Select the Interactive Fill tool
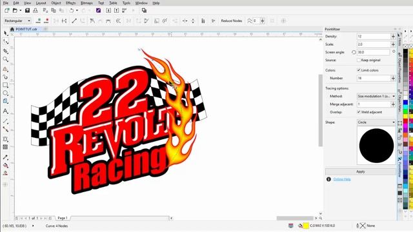 tap(6, 165)
